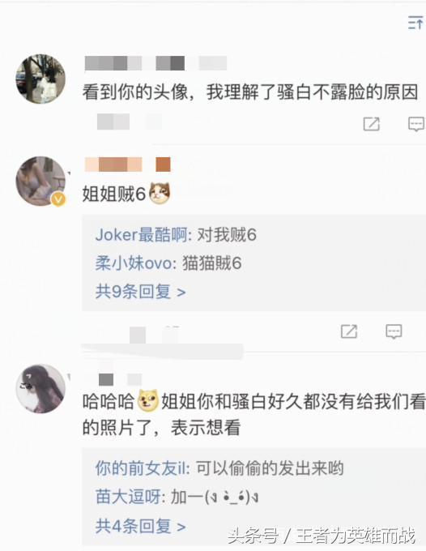Screen dimensions: 426x551
Task: Tap the reply bubble under the first comment
Action: [416, 124]
